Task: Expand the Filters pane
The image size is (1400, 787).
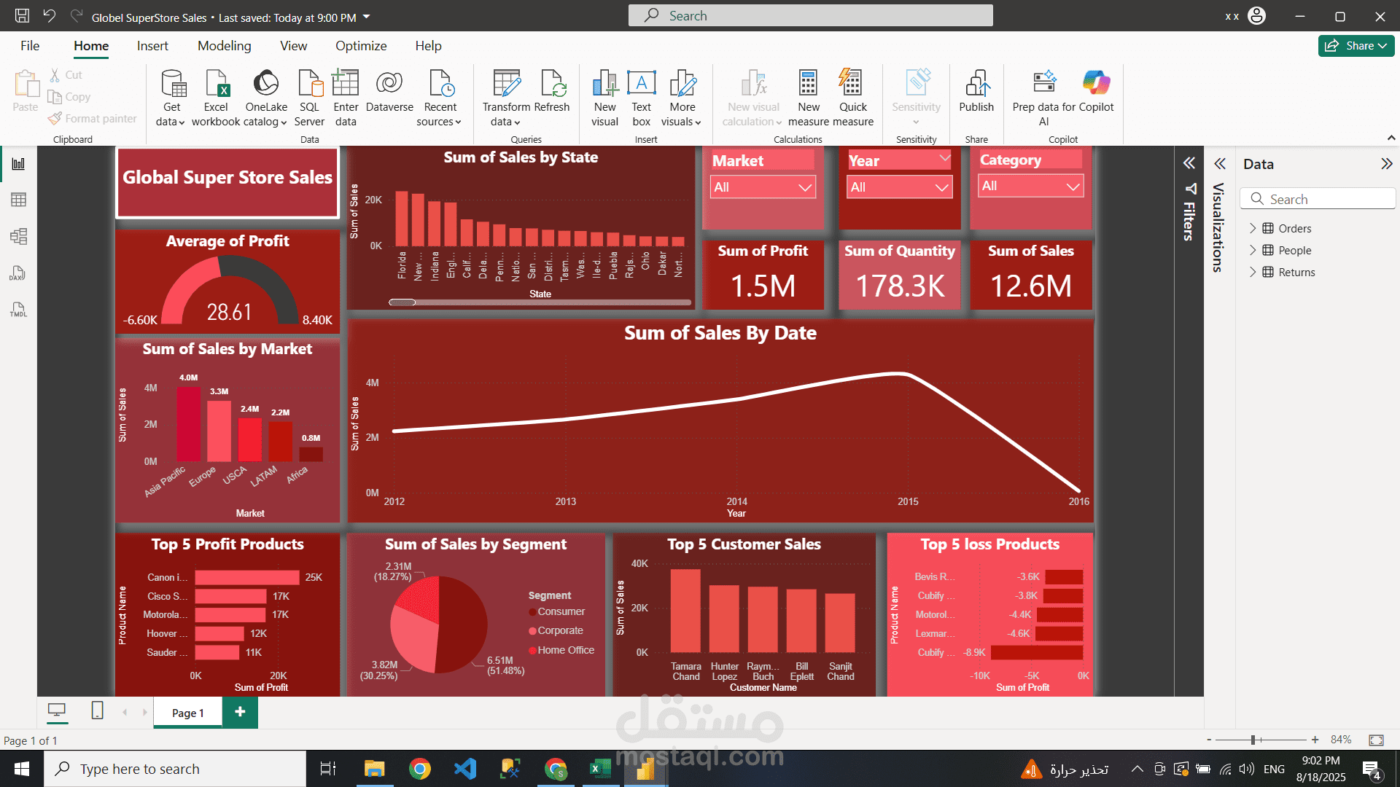Action: 1189,163
